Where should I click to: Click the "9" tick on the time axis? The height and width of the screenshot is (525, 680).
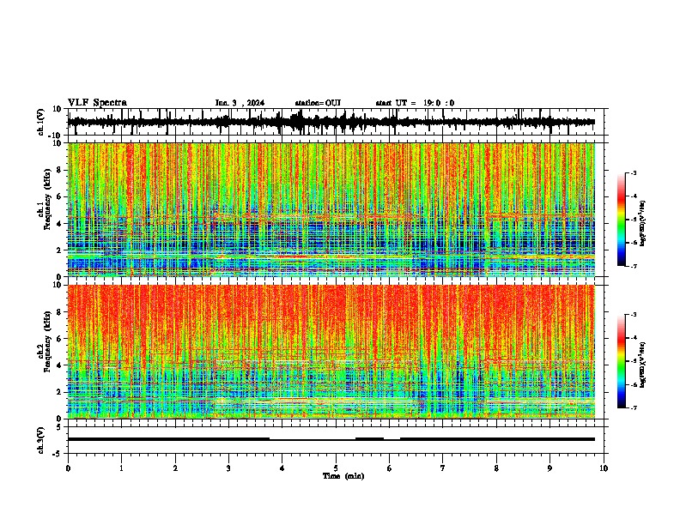[x=549, y=468]
